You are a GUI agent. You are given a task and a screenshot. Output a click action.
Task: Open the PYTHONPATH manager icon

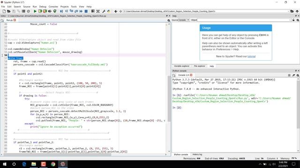[x=109, y=11]
